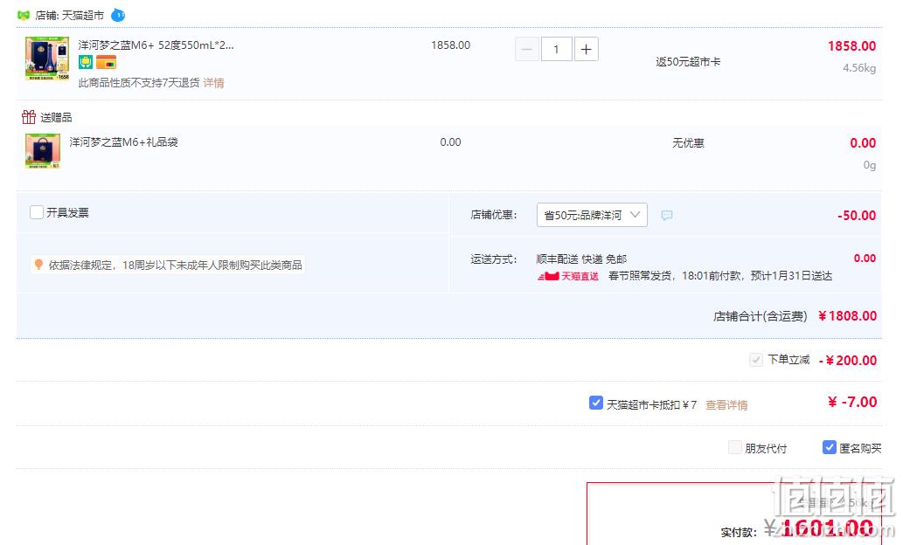
Task: Click the red product subtotal 1858.00
Action: coord(851,46)
